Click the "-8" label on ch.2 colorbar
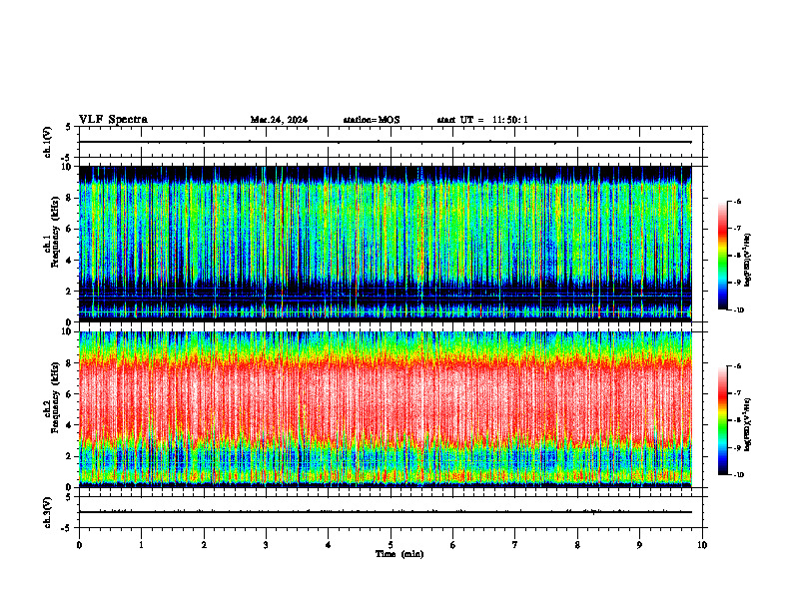Screen dimensions: 791x611 tap(737, 420)
